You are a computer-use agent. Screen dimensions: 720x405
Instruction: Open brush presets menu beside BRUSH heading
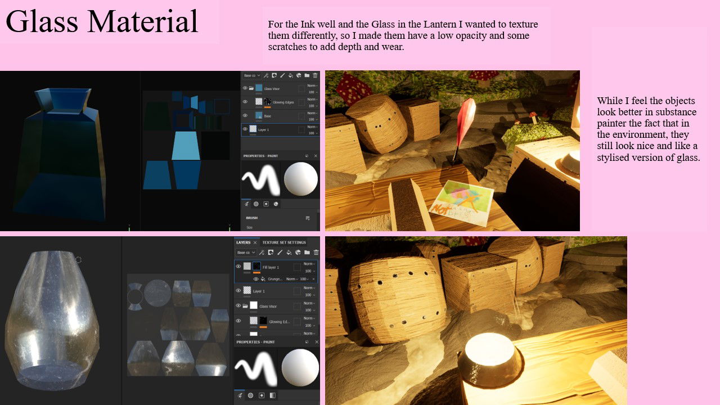click(x=308, y=218)
